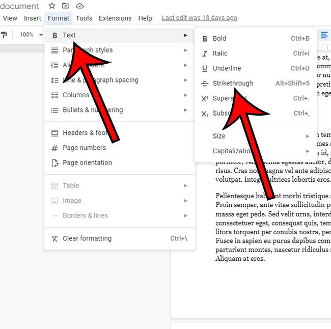Choose Page numbers in the Format menu
331x329 pixels.
coord(84,148)
